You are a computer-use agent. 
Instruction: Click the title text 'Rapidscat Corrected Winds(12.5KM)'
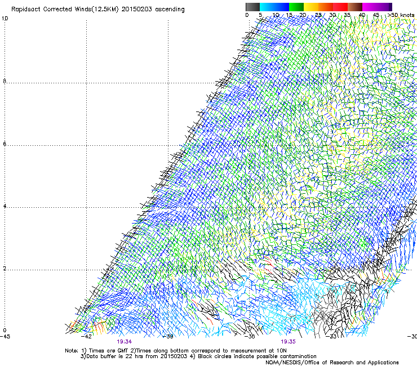pyautogui.click(x=65, y=10)
